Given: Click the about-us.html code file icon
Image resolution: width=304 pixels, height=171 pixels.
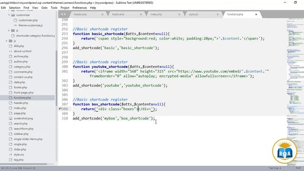Looking at the screenshot, I should (x=10, y=51).
